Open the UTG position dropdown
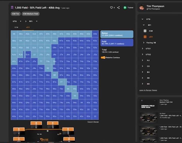Viewport: 182px width, 143px height. (x=17, y=21)
